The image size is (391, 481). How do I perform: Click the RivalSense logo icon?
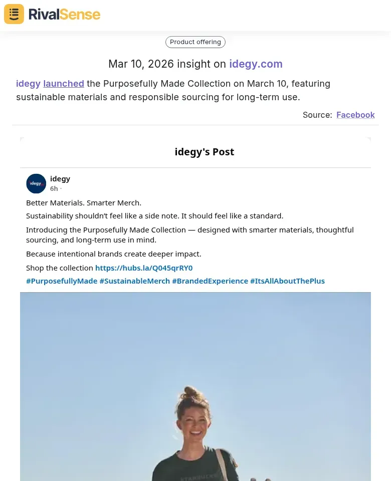point(14,14)
